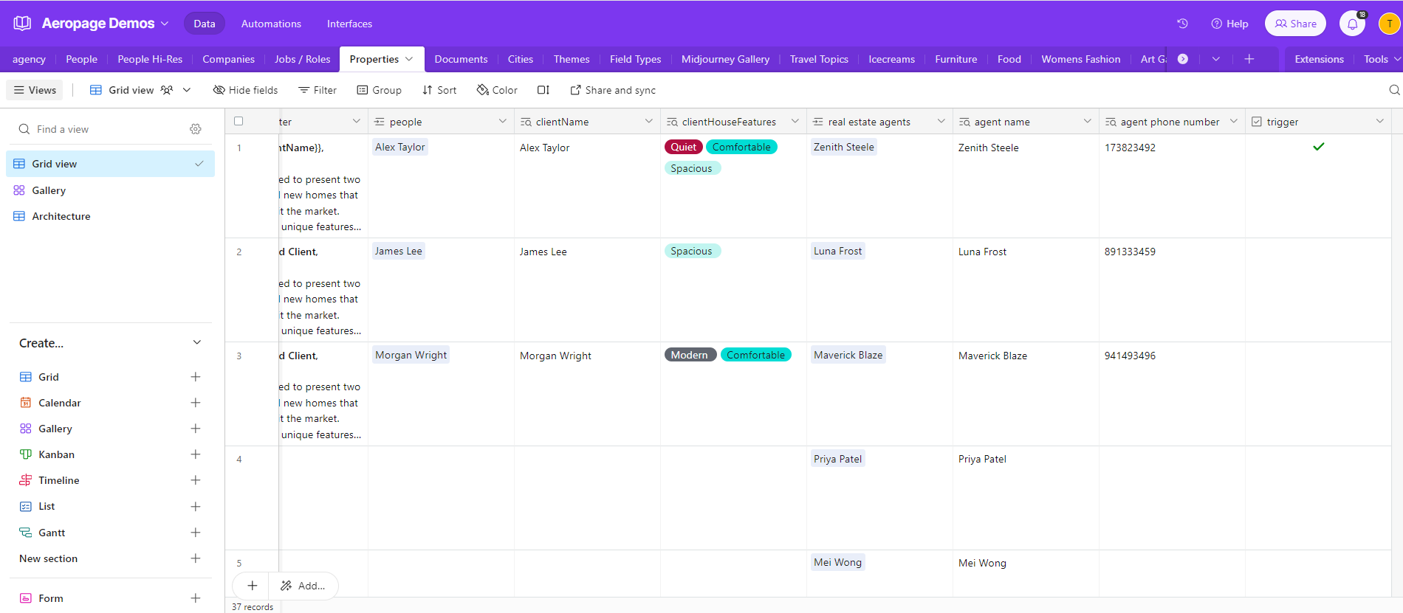
Task: Open trigger column dropdown arrow
Action: coord(1380,121)
